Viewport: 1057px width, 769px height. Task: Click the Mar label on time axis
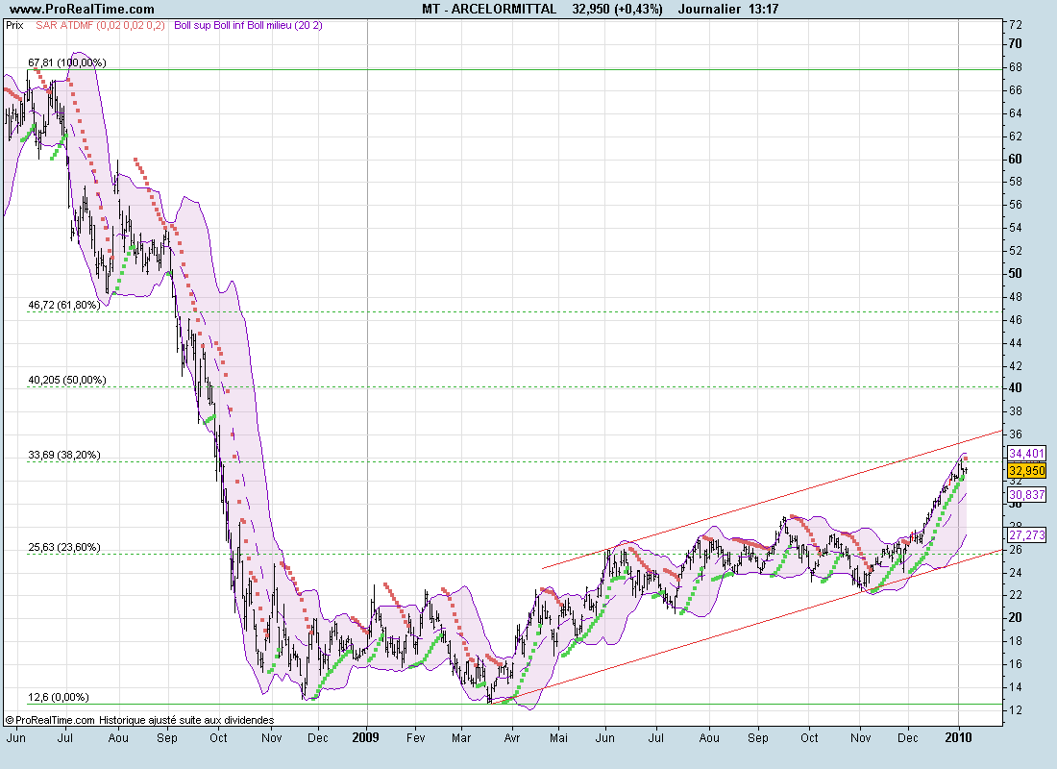pyautogui.click(x=461, y=738)
